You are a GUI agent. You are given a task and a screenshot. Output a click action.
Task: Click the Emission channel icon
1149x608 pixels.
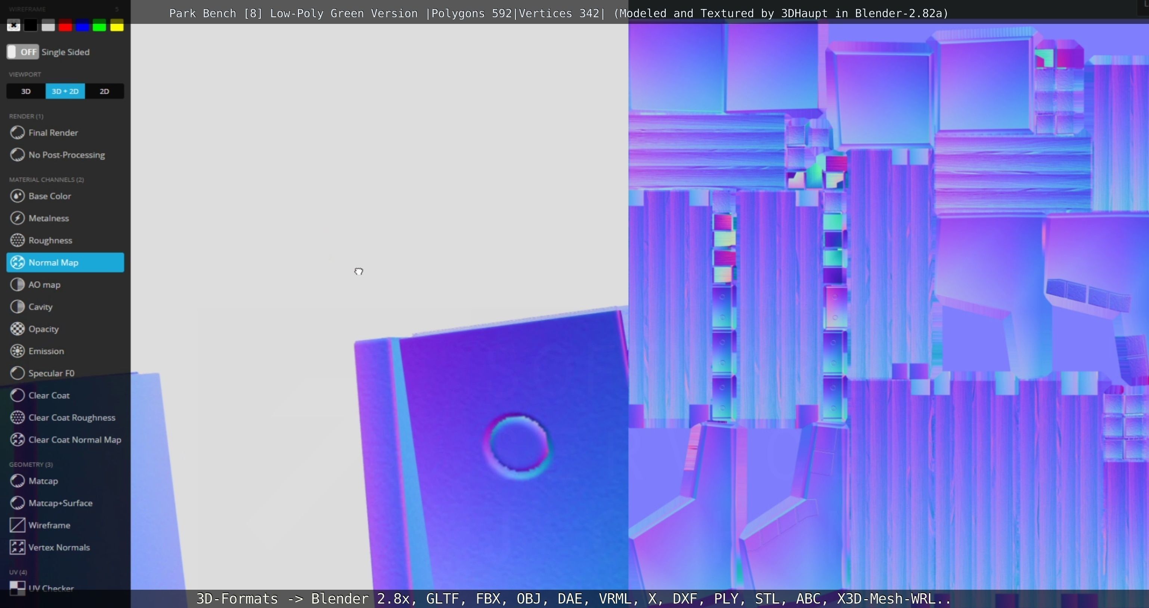click(18, 351)
